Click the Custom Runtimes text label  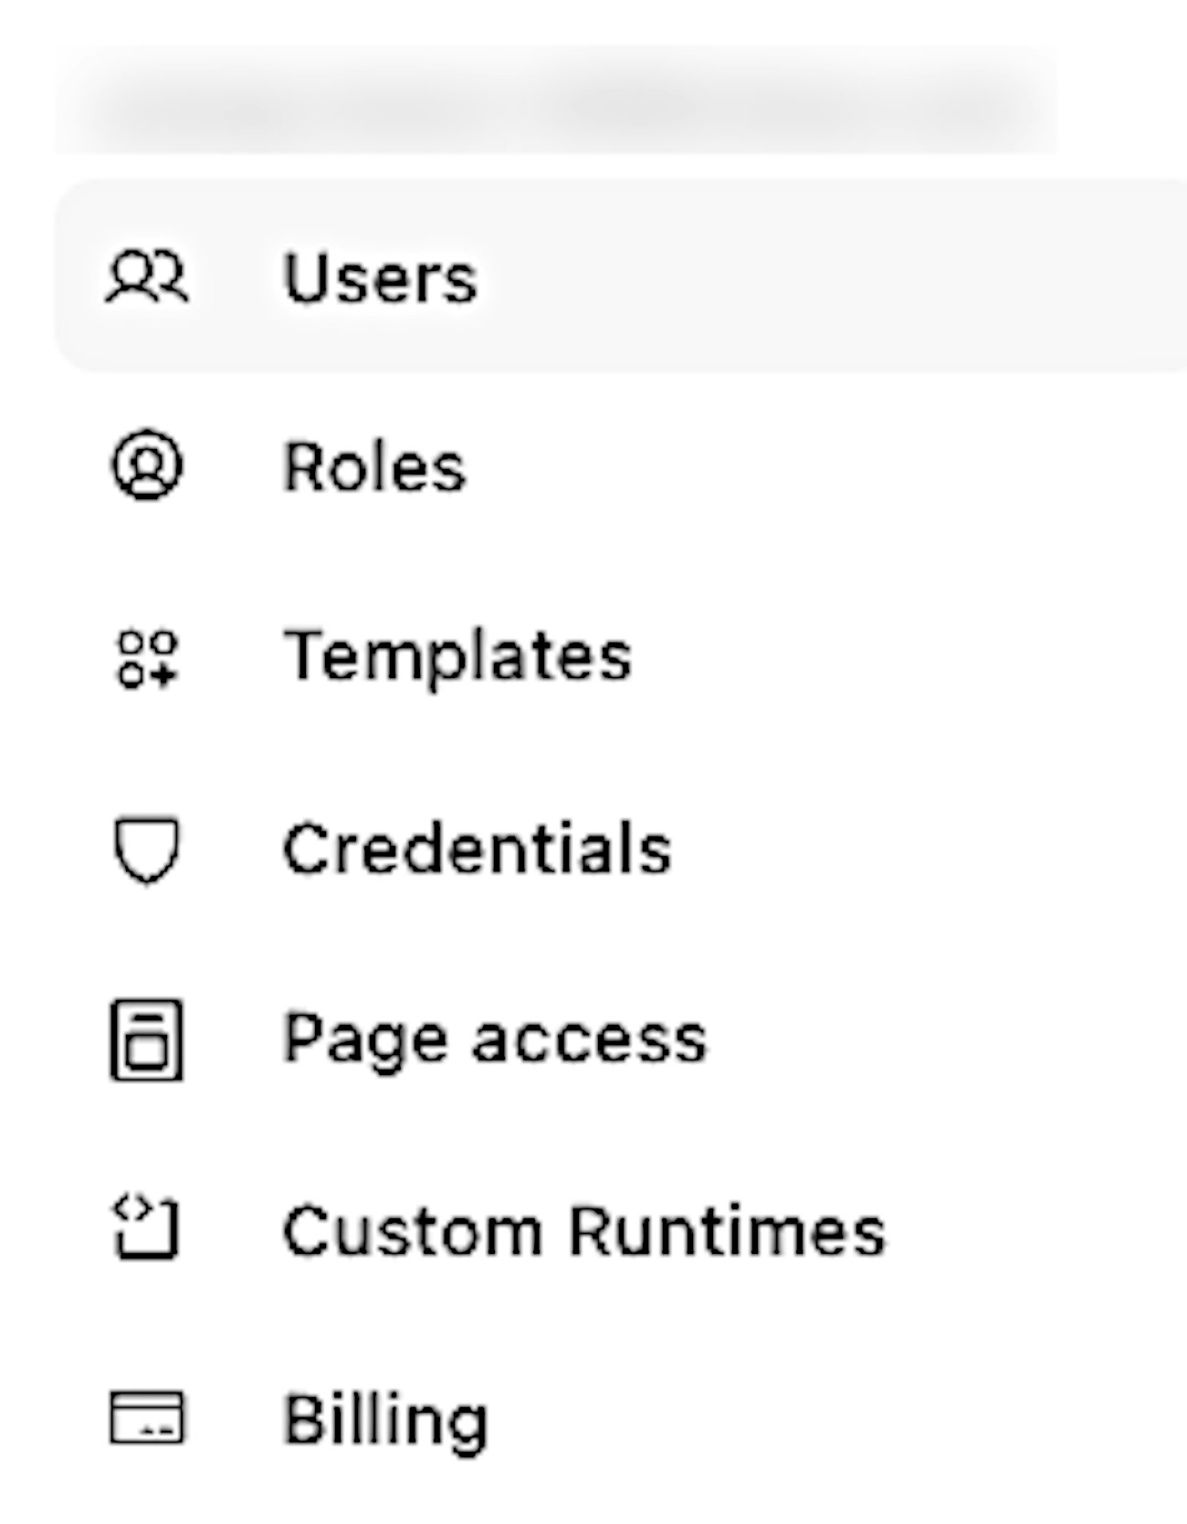(584, 1230)
